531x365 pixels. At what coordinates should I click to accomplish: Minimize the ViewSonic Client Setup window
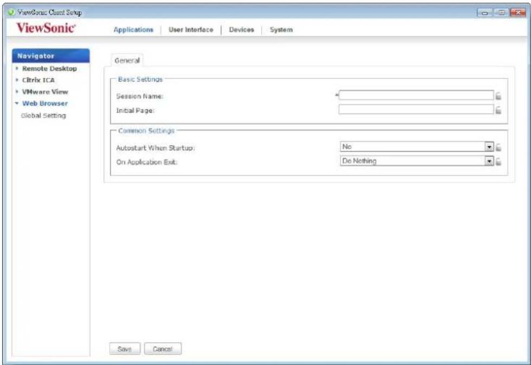pos(484,12)
